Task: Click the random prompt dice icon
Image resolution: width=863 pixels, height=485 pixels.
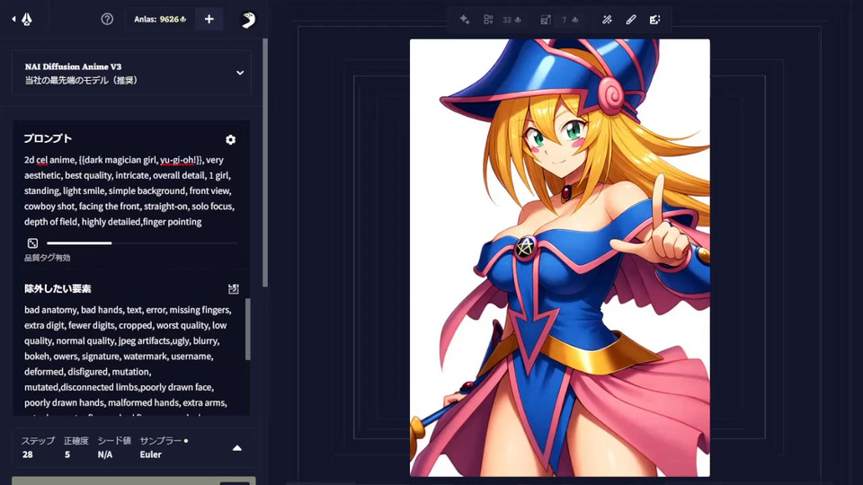Action: [32, 243]
